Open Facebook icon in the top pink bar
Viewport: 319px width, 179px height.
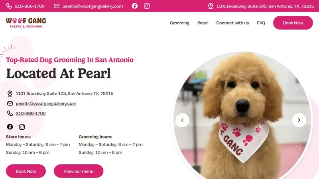pos(135,6)
